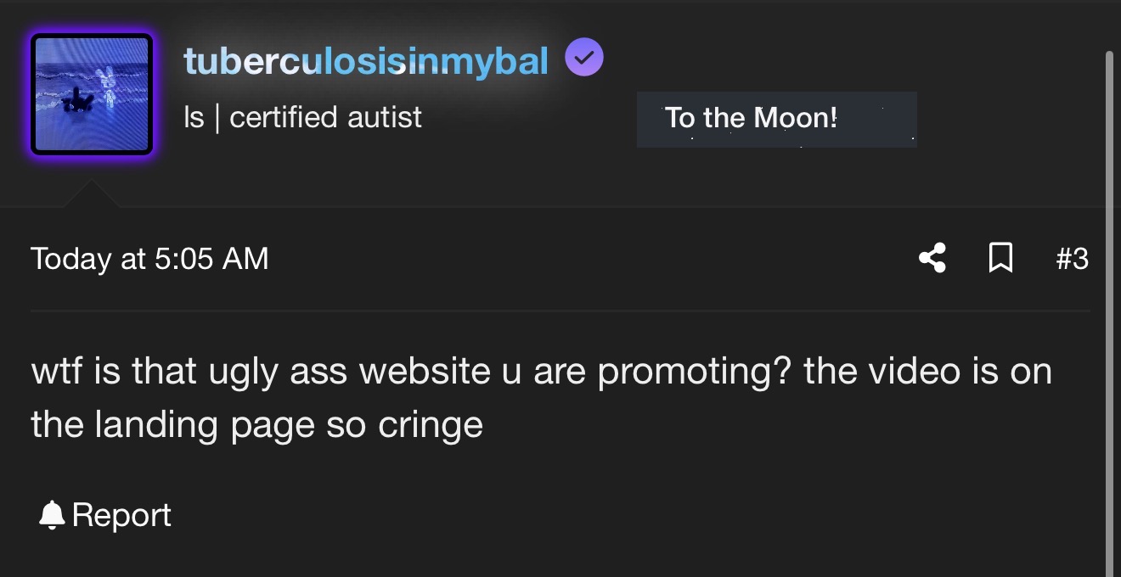The height and width of the screenshot is (577, 1121).
Task: Open the tuberculosisinmybal username profile link
Action: pos(366,60)
